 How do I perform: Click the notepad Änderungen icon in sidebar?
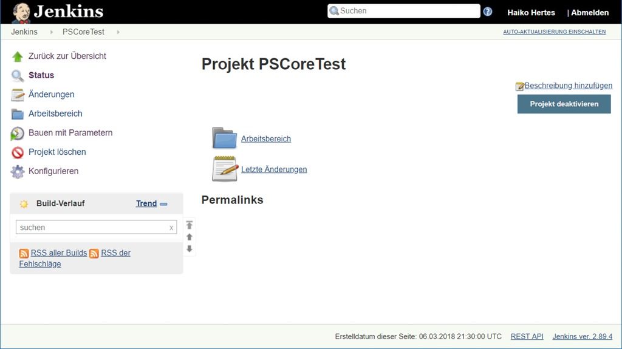[x=18, y=95]
